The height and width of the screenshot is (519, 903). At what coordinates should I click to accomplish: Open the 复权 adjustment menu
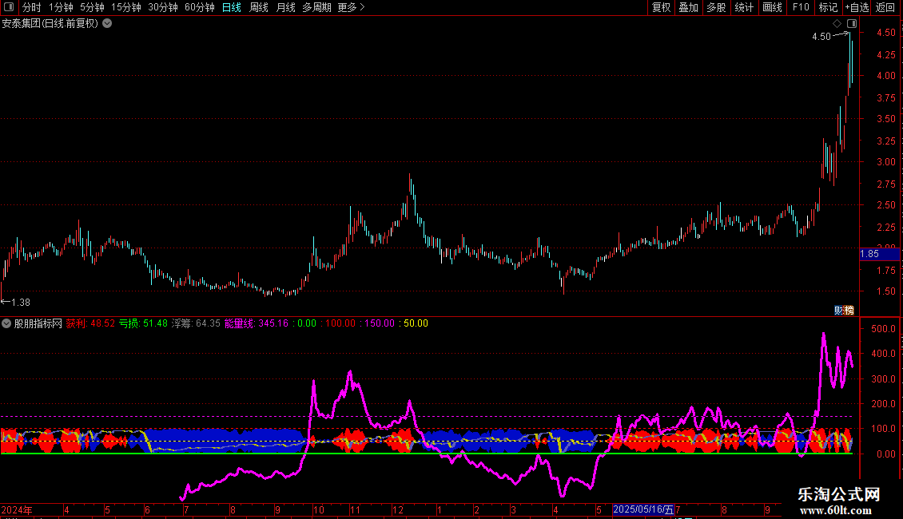click(661, 7)
